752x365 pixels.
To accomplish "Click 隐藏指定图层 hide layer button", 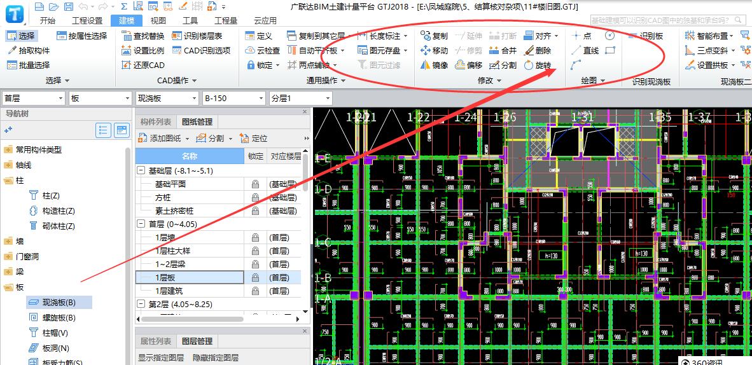I will click(216, 357).
